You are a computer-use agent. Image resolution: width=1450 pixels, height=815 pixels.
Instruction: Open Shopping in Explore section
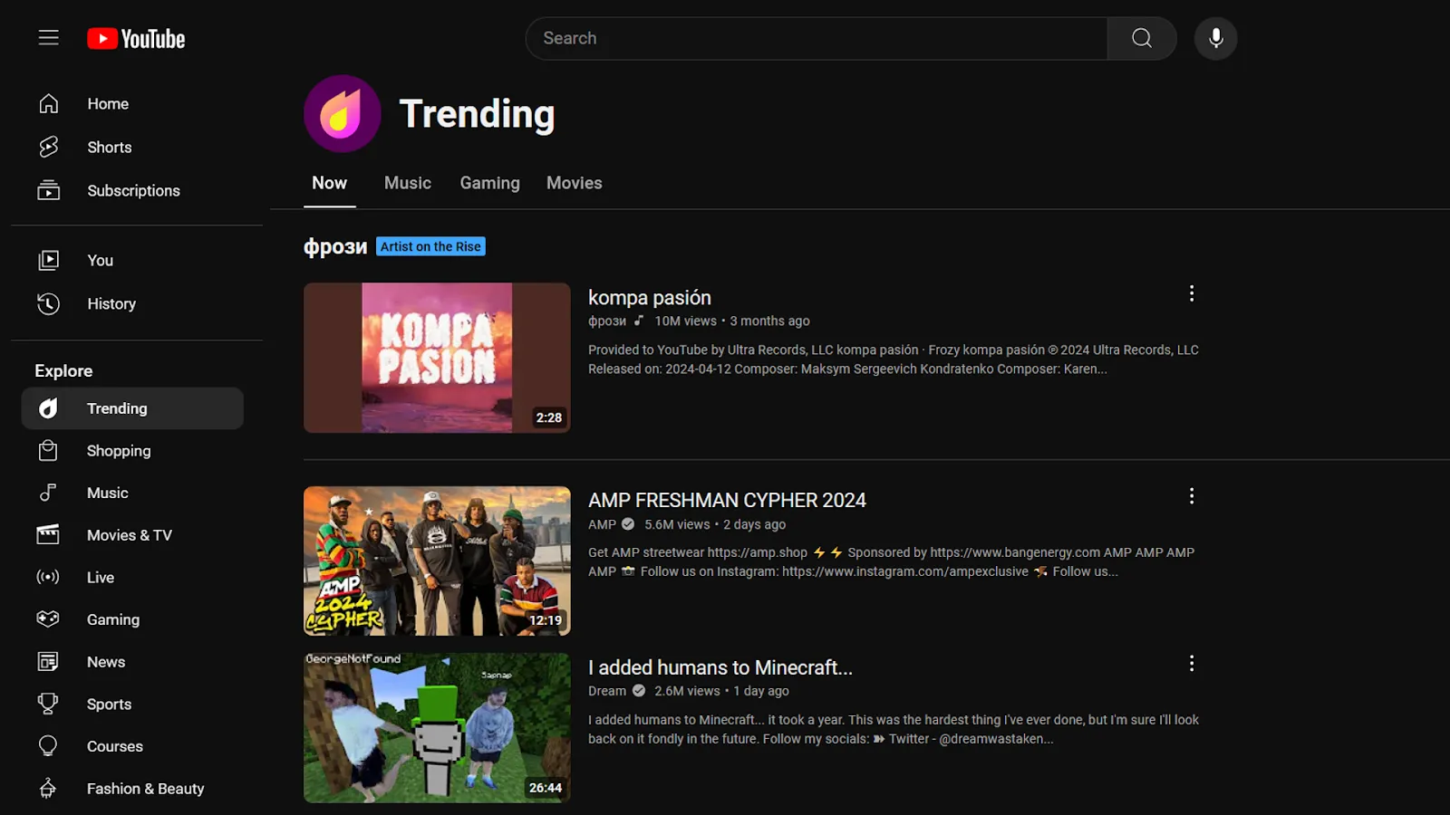pyautogui.click(x=118, y=450)
